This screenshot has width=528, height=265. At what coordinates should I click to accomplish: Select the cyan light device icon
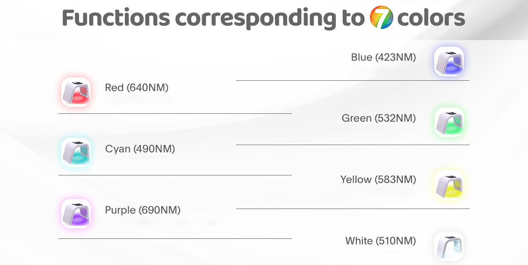[76, 152]
